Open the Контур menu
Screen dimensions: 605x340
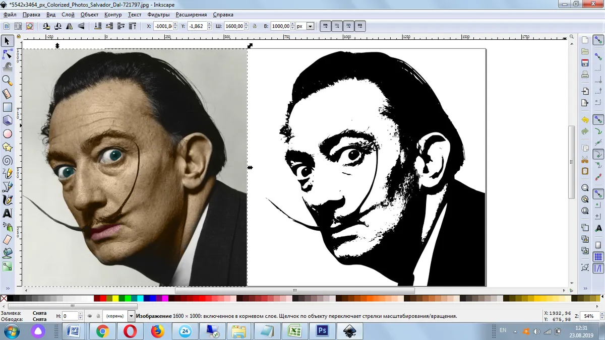[x=113, y=15]
